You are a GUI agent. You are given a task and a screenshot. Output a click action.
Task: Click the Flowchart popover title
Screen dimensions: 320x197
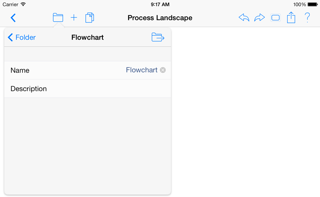(x=87, y=37)
